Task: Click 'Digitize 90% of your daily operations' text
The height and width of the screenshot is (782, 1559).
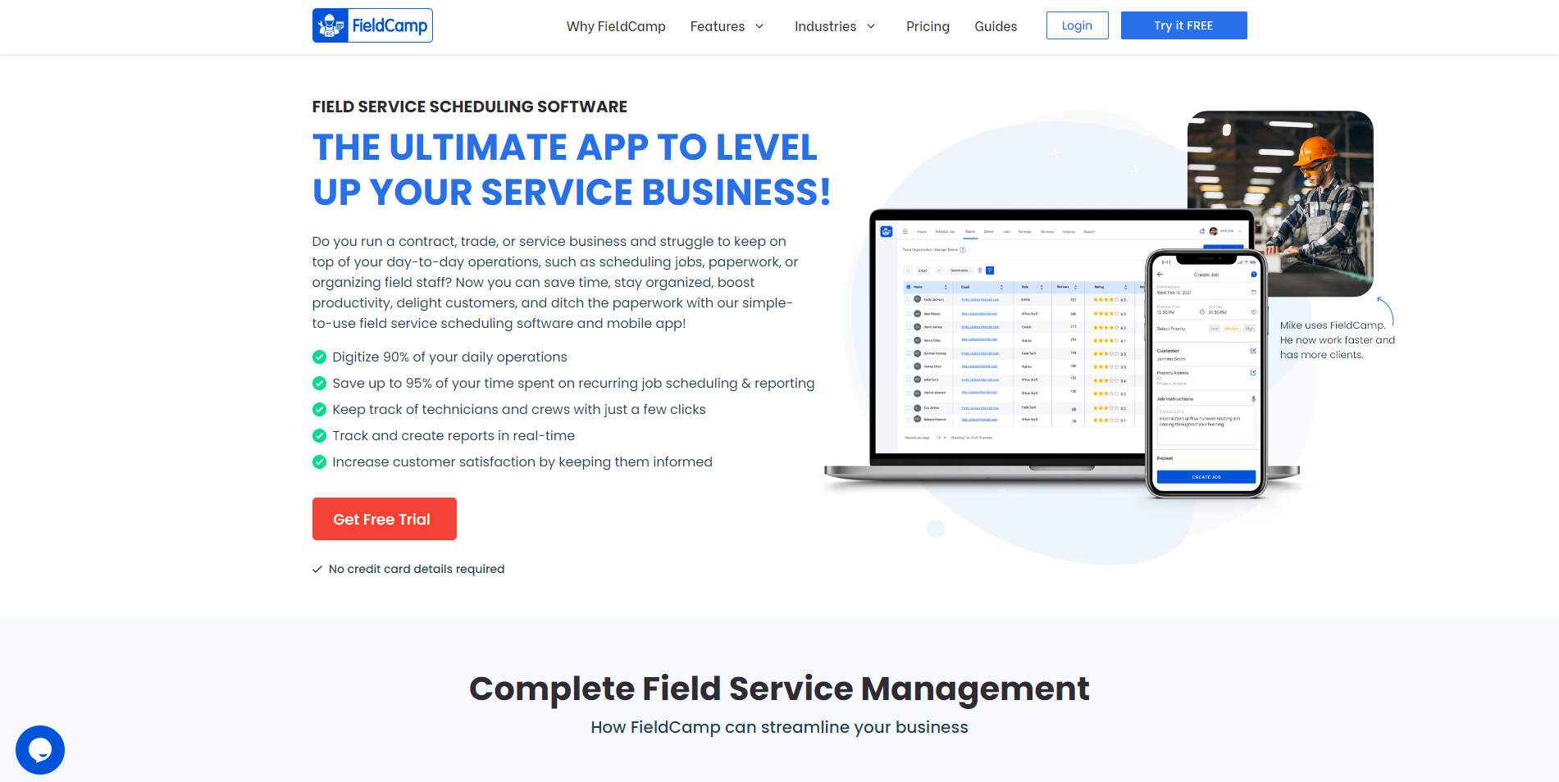Action: [449, 357]
